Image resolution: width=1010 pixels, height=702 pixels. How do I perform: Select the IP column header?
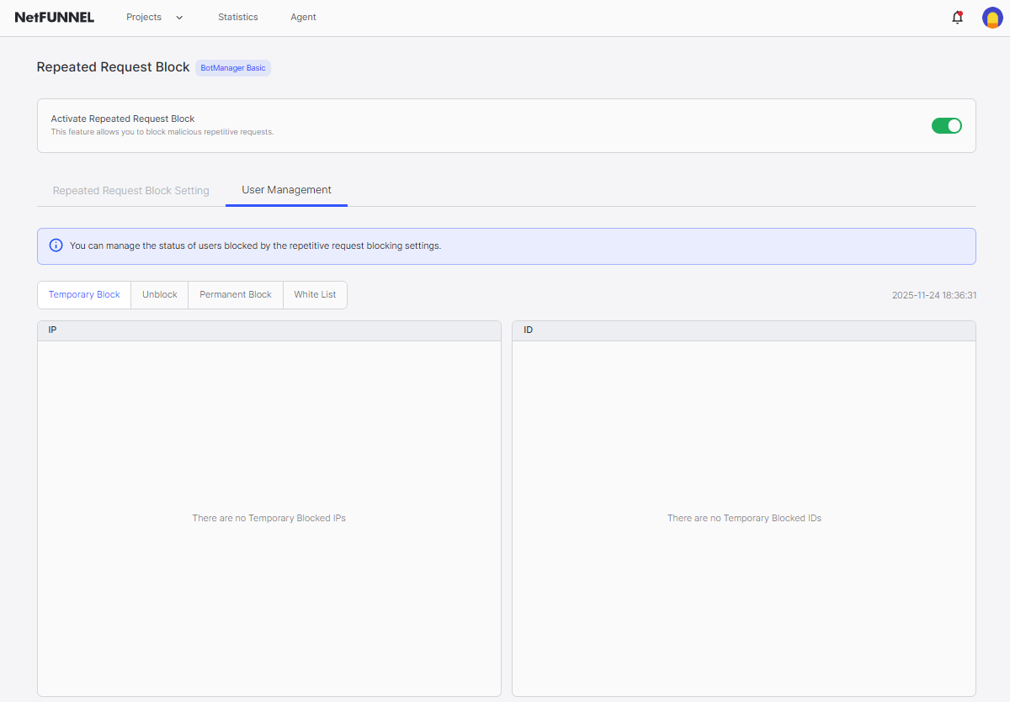[52, 330]
